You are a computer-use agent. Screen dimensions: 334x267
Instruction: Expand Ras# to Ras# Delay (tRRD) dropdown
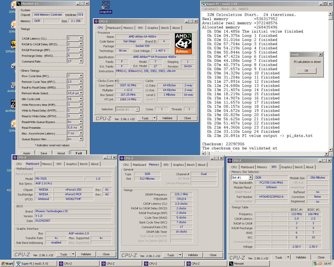81,87
